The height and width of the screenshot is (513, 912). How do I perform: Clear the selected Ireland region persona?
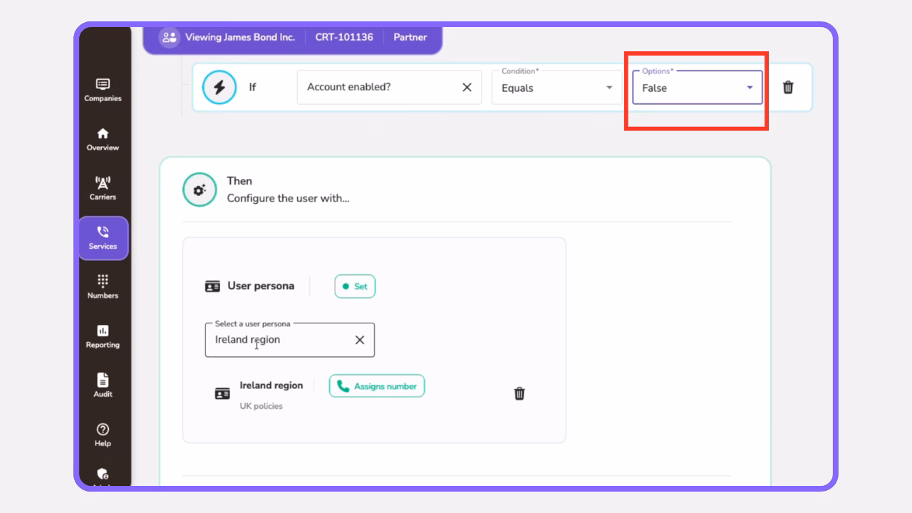(360, 340)
